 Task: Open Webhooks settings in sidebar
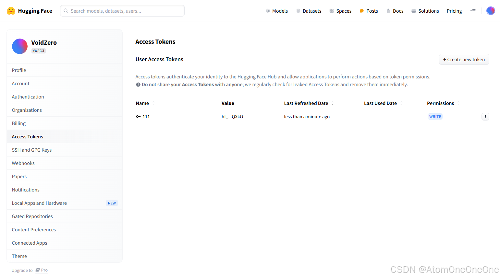point(65,163)
